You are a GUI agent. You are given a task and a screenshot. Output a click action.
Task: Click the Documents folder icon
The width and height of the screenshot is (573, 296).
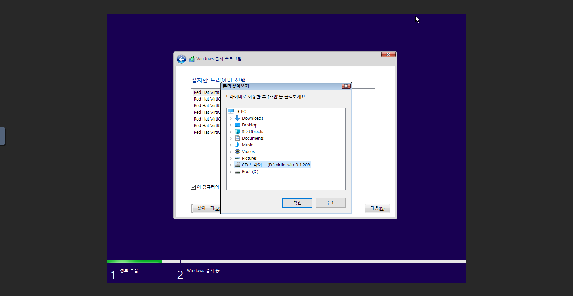tap(237, 138)
